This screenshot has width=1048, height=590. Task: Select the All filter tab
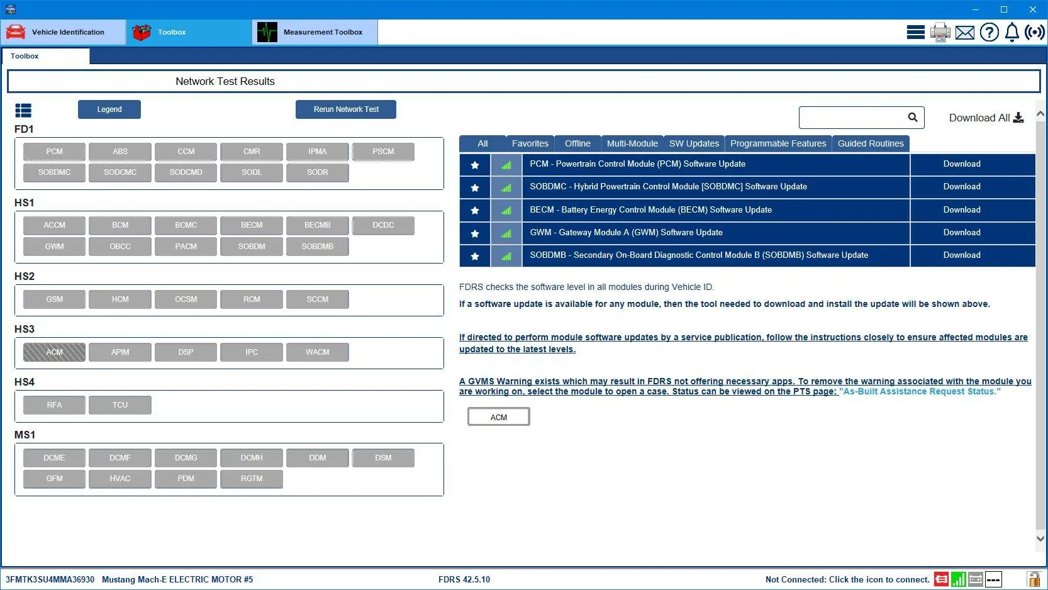click(x=482, y=143)
